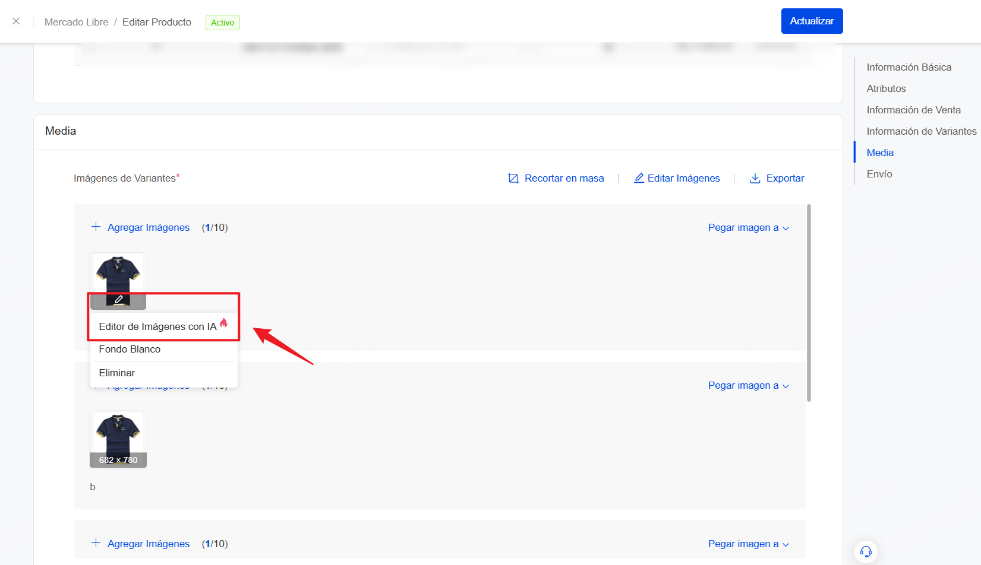
Task: Click the crop icon beside Recortar en masa
Action: (x=513, y=179)
